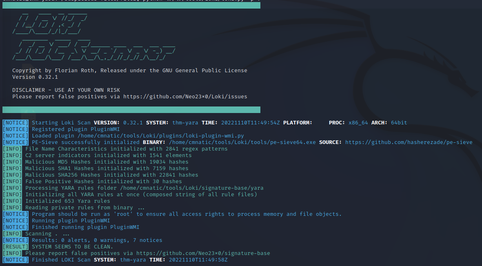Open the Loki issues GitHub URL
This screenshot has width=482, height=266.
tap(185, 97)
